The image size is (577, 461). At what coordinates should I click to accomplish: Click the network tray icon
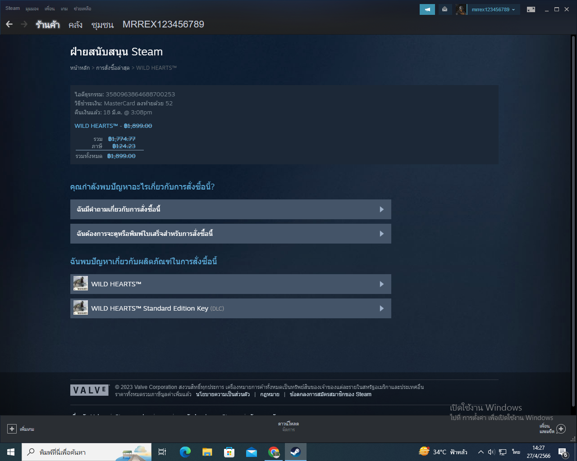(x=503, y=452)
